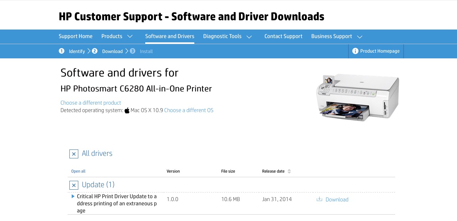457x221 pixels.
Task: Open the Products menu
Action: tap(112, 36)
